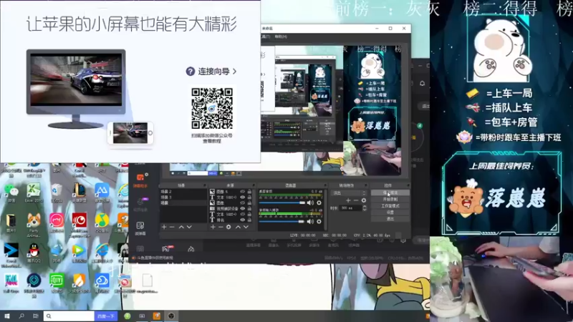The width and height of the screenshot is (573, 322).
Task: Click the streaming button in OBS controls
Action: (x=390, y=192)
